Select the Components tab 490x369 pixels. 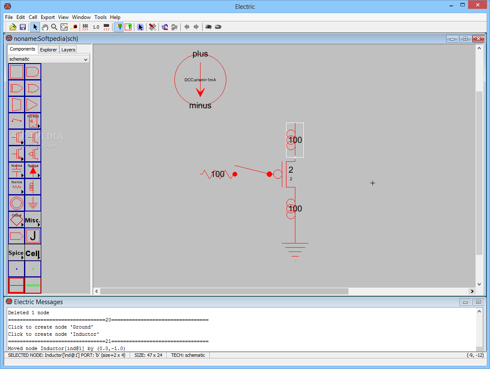pos(22,49)
